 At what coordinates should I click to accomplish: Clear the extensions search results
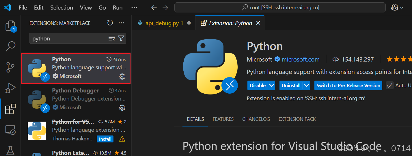coord(111,38)
